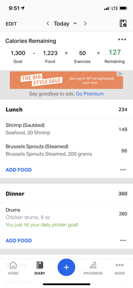Open the Brussels Sprouts (Steamed) entry
Image resolution: width=133 pixels, height=288 pixels.
tap(66, 150)
